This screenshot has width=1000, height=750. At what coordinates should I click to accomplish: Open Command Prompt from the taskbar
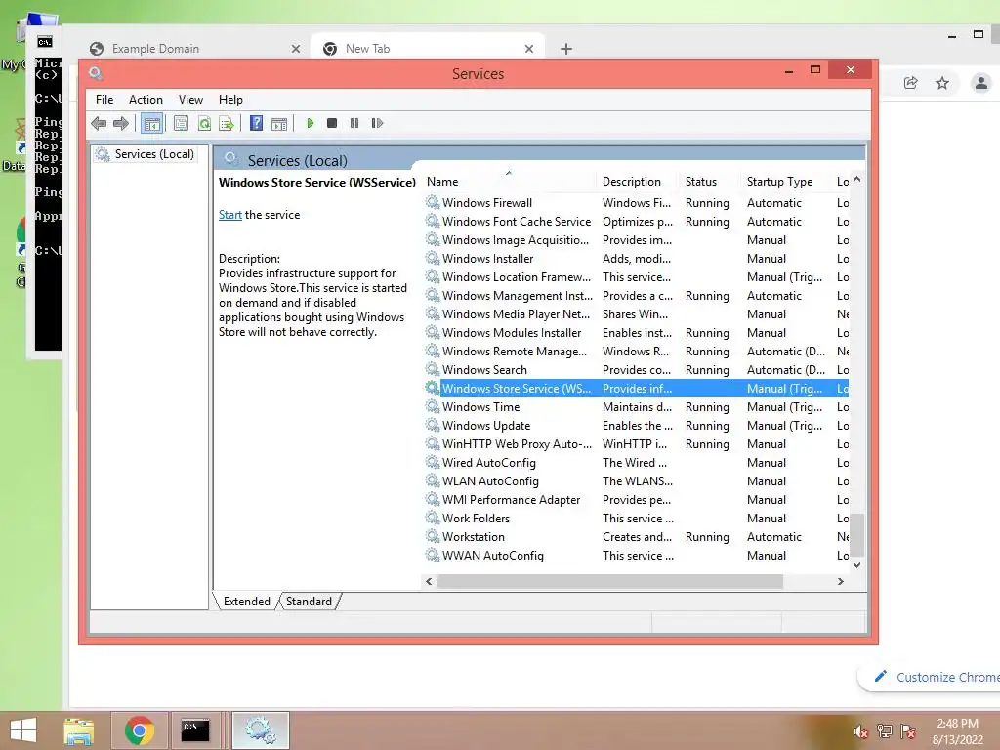click(194, 730)
